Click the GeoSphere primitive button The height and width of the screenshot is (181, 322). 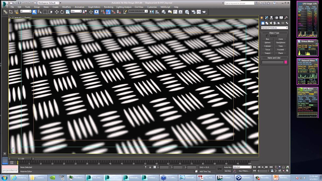[281, 42]
